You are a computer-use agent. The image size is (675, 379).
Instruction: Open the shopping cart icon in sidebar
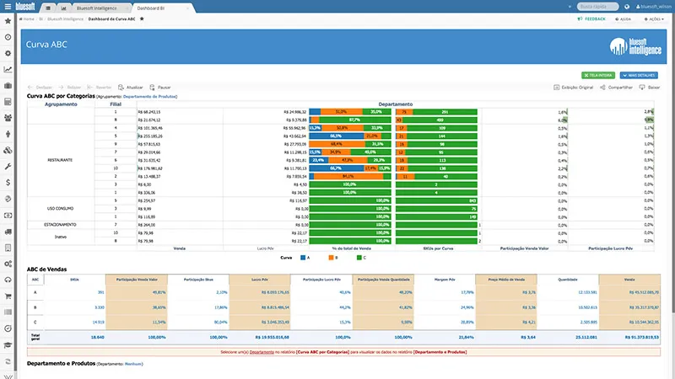pos(8,296)
